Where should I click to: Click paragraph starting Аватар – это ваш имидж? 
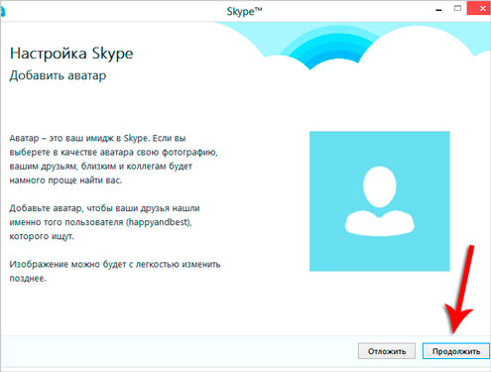click(x=113, y=159)
